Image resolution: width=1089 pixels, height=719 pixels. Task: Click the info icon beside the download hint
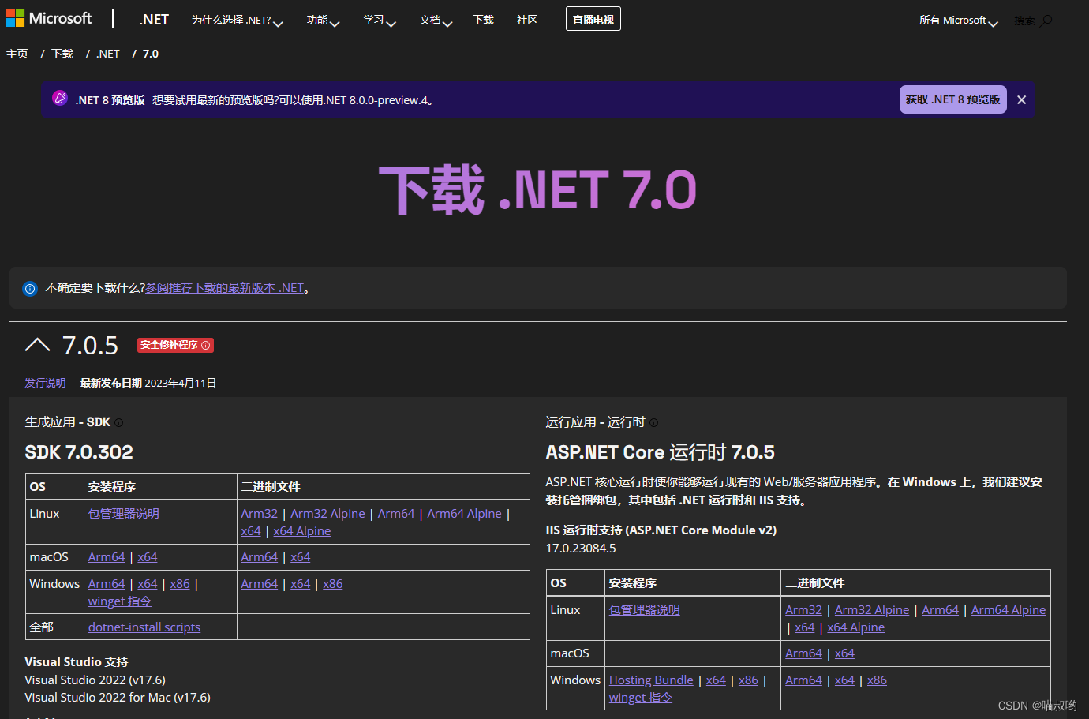pyautogui.click(x=30, y=289)
